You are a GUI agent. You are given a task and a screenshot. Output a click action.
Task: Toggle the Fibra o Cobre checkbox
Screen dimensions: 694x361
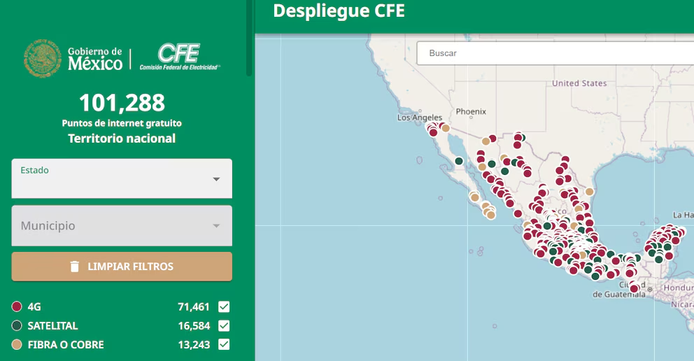(224, 344)
